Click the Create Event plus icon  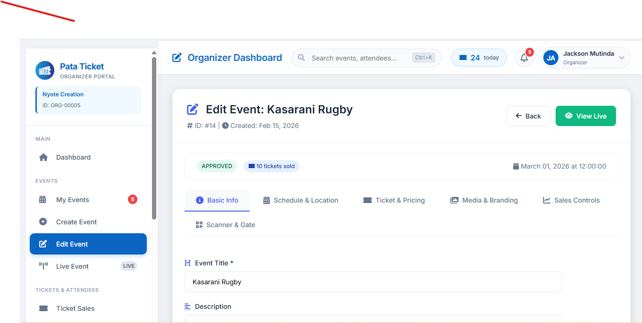(x=43, y=221)
